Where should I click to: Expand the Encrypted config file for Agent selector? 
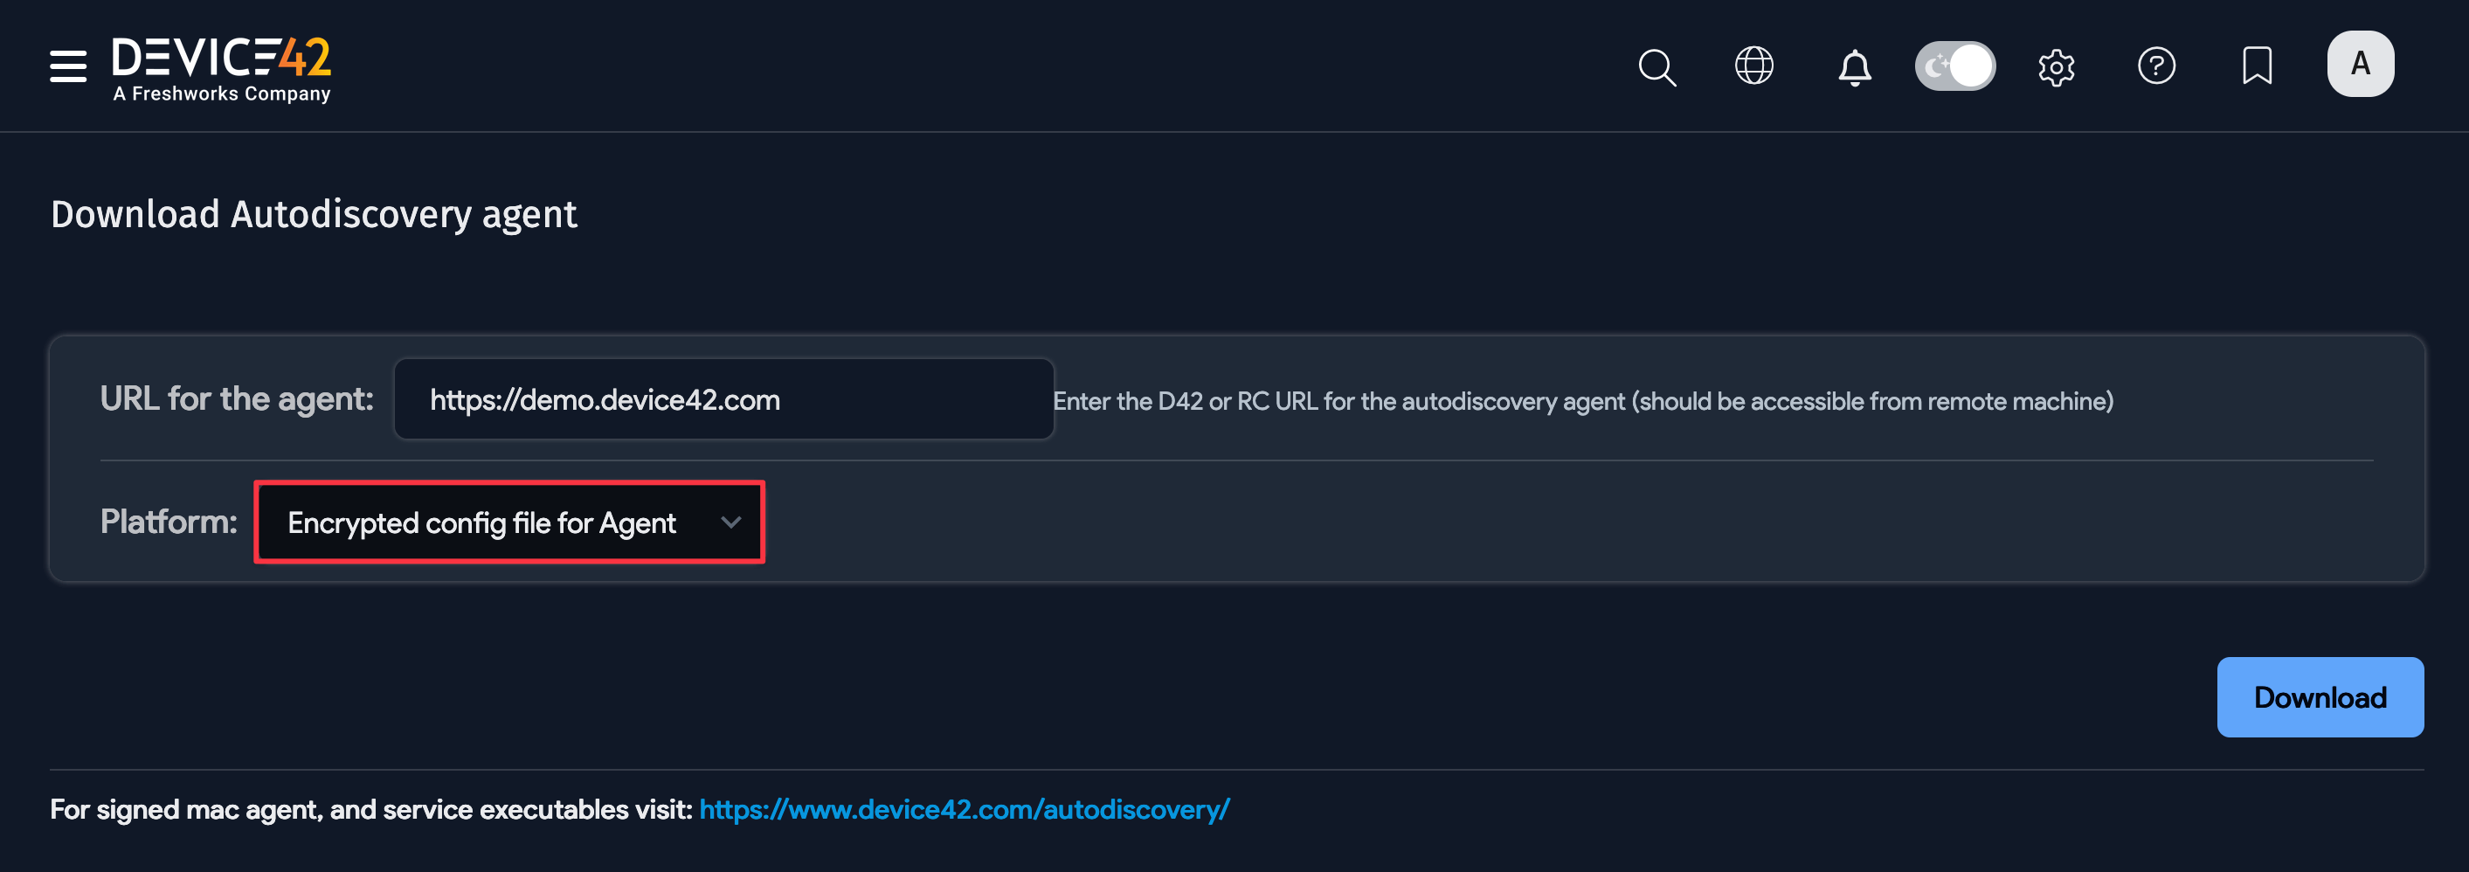[508, 523]
